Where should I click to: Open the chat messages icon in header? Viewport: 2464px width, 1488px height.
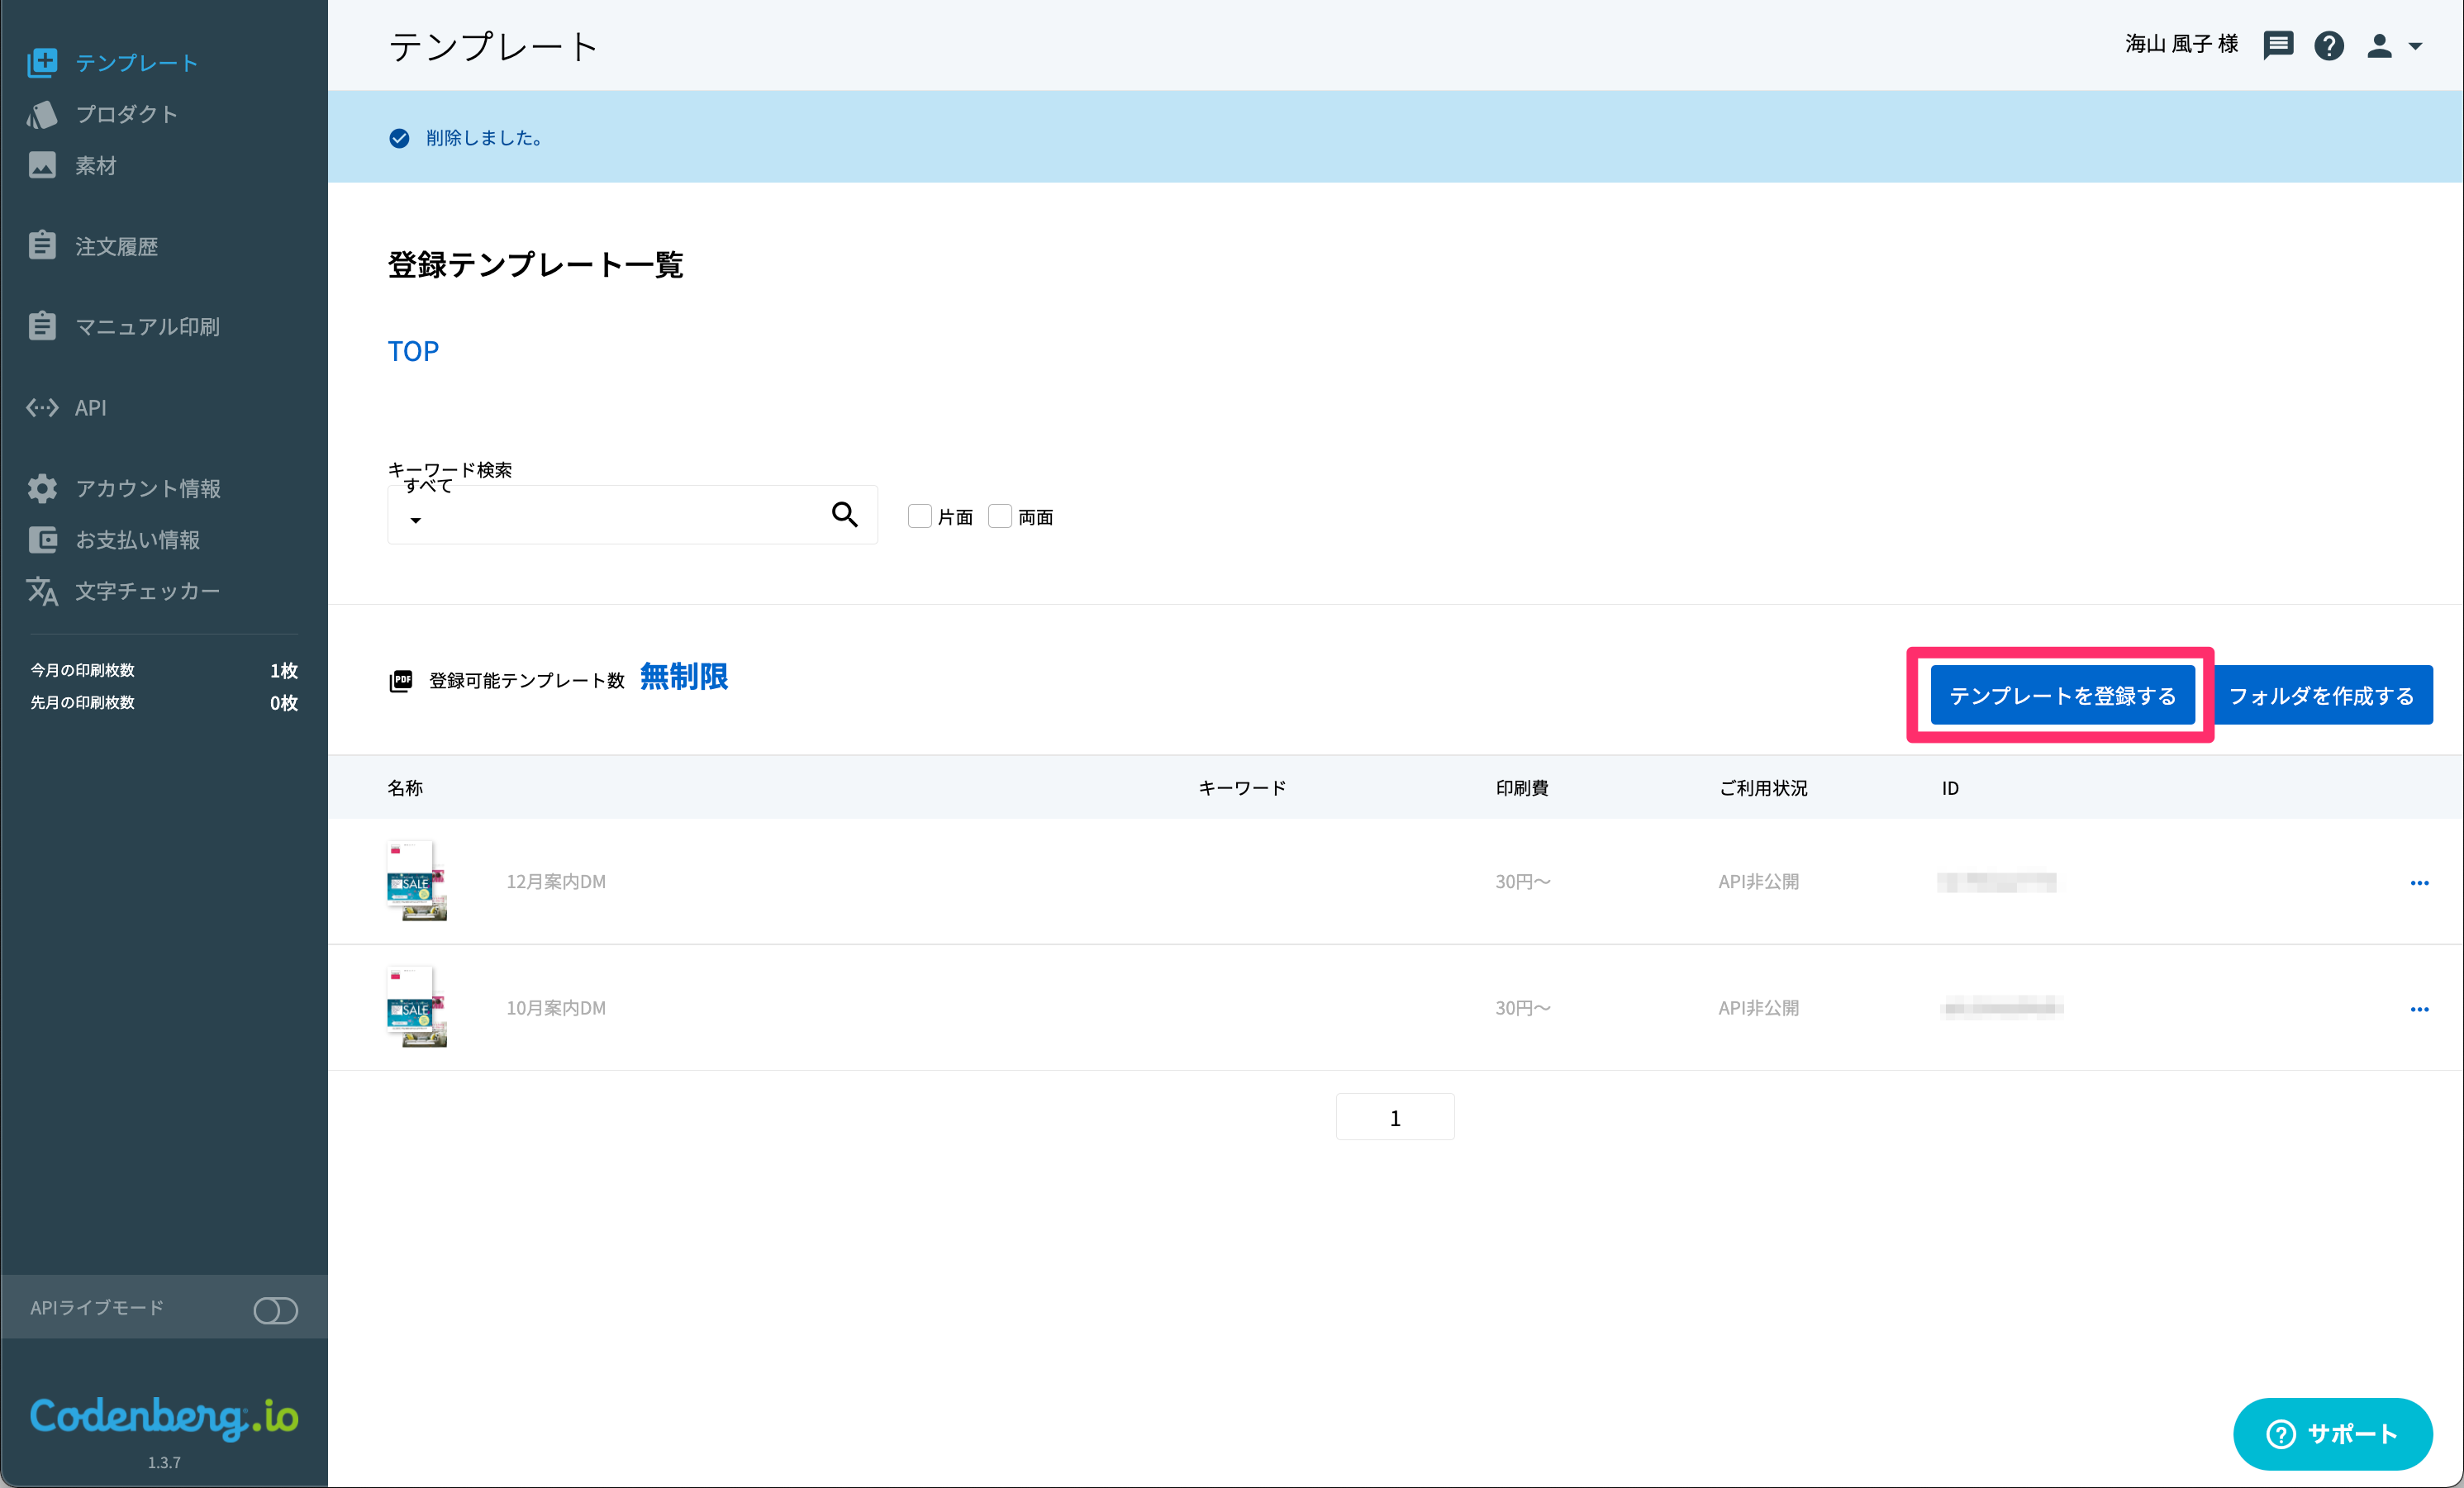[2278, 45]
